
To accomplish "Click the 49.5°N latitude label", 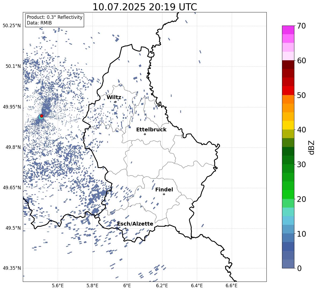I will (x=13, y=228).
